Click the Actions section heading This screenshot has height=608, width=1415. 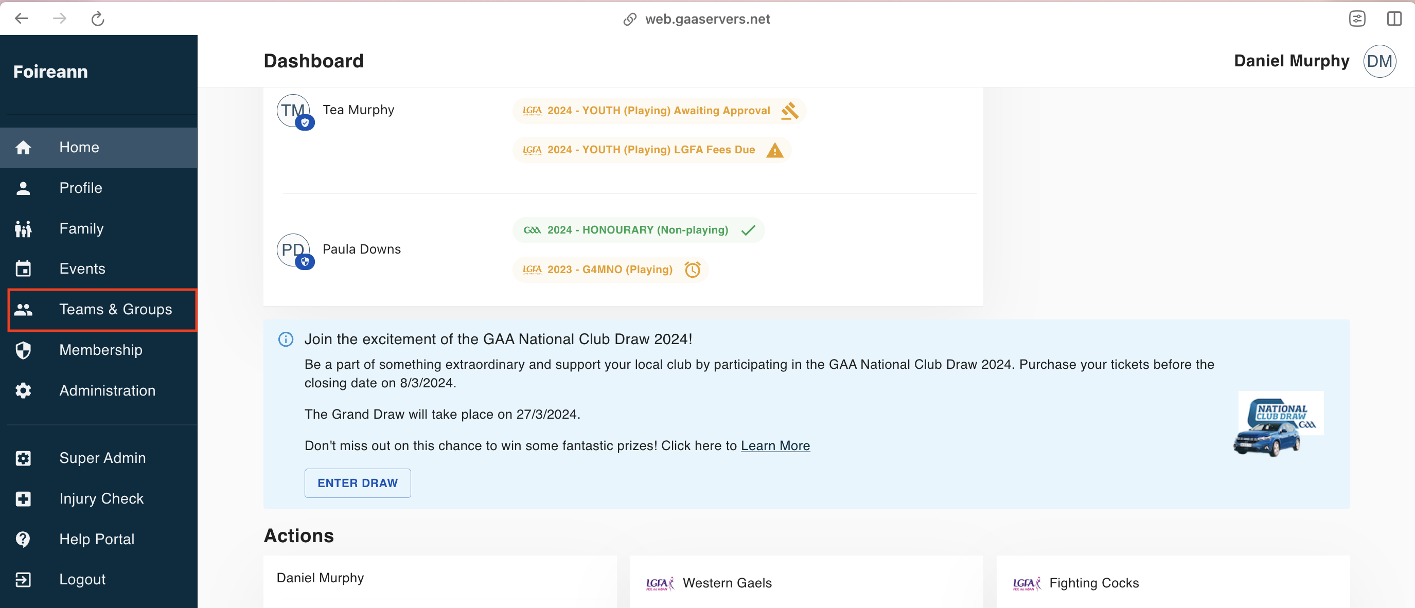click(298, 536)
